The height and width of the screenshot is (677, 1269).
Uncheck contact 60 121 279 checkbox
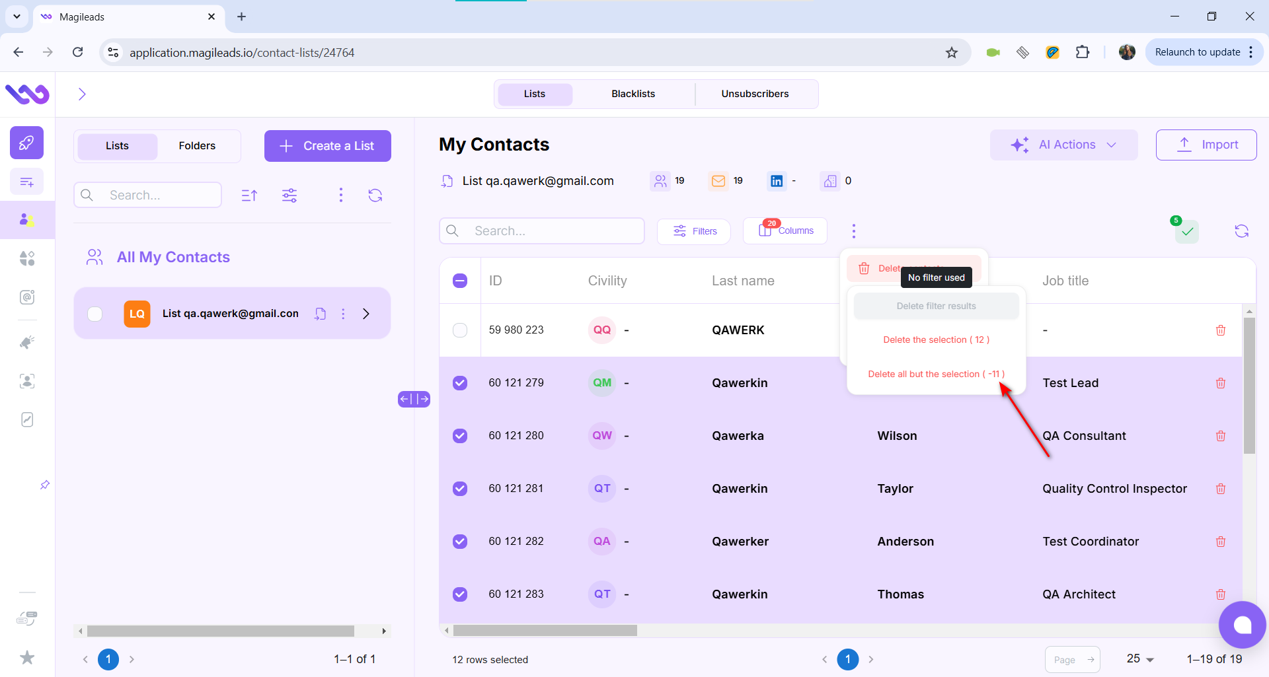(x=460, y=383)
